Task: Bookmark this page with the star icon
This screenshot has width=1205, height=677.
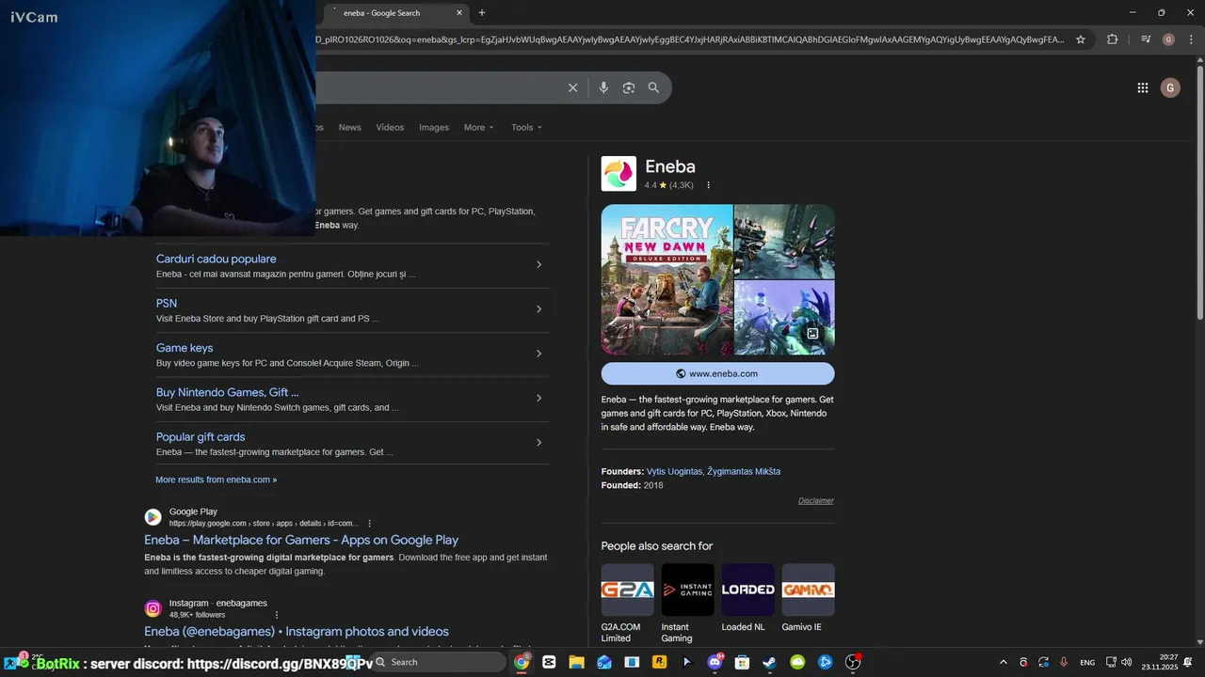Action: coord(1081,39)
